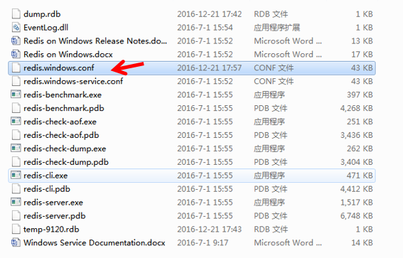Click the 2016-12-21 17:43 modified date
Viewport: 403px width, 258px height.
210,229
